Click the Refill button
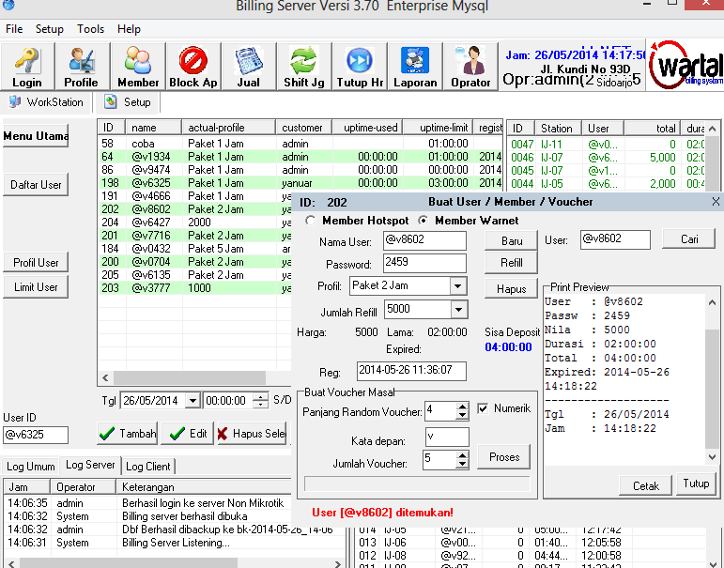The width and height of the screenshot is (724, 568). tap(512, 263)
